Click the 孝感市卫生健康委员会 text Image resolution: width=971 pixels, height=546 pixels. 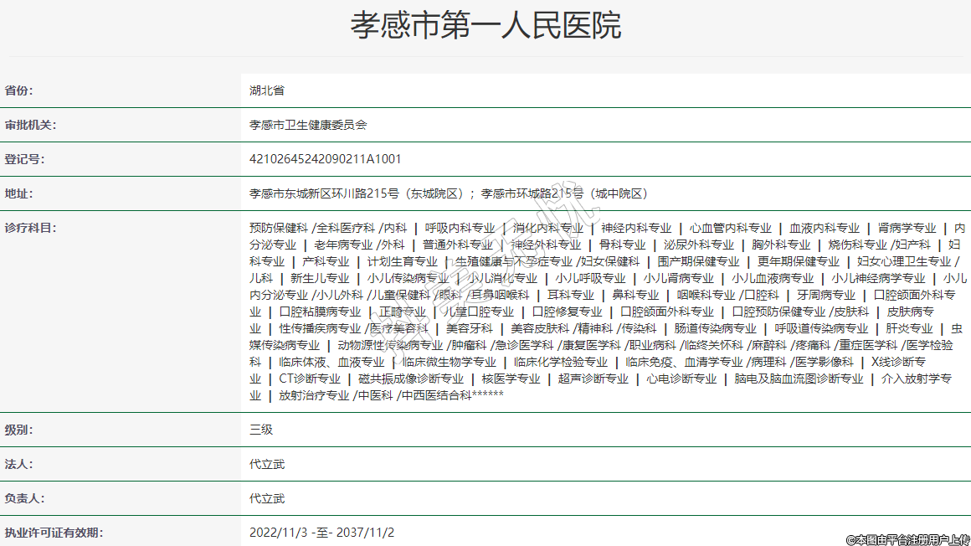coord(308,125)
